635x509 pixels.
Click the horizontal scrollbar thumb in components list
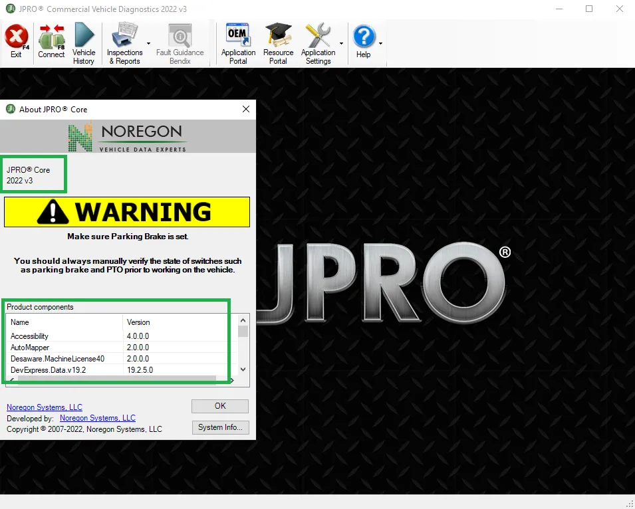coord(117,379)
